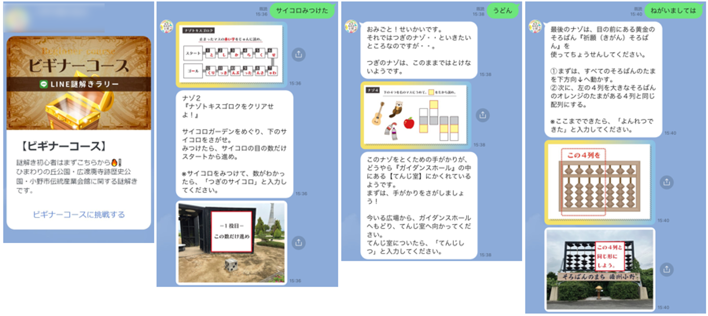Select the green うどん message bubble

(x=503, y=10)
